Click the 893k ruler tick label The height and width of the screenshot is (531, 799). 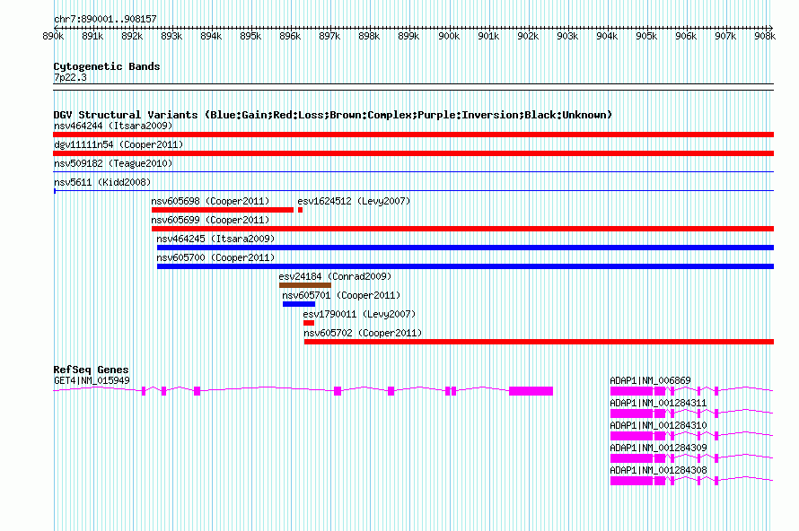tap(171, 36)
